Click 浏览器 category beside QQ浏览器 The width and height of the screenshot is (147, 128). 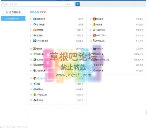81,25
